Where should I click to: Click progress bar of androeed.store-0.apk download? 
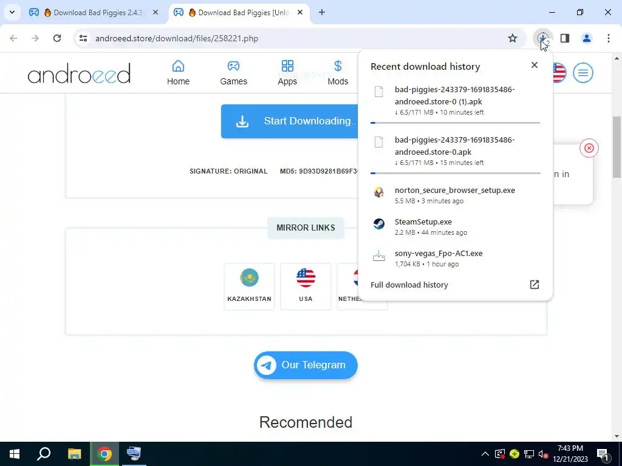455,173
